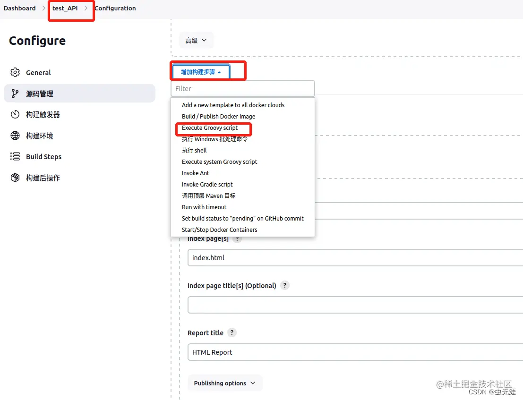Click the build environment globe icon
This screenshot has width=523, height=400.
(15, 136)
